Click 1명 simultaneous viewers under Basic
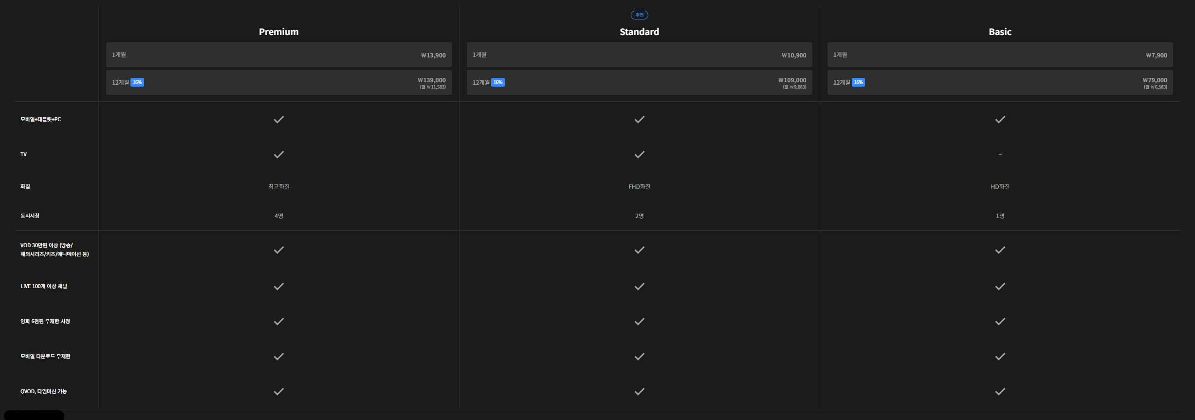 tap(1000, 216)
